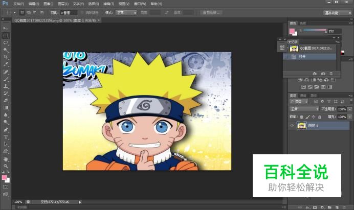This screenshot has width=354, height=210.
Task: Select the Pen tool
Action: [6, 130]
